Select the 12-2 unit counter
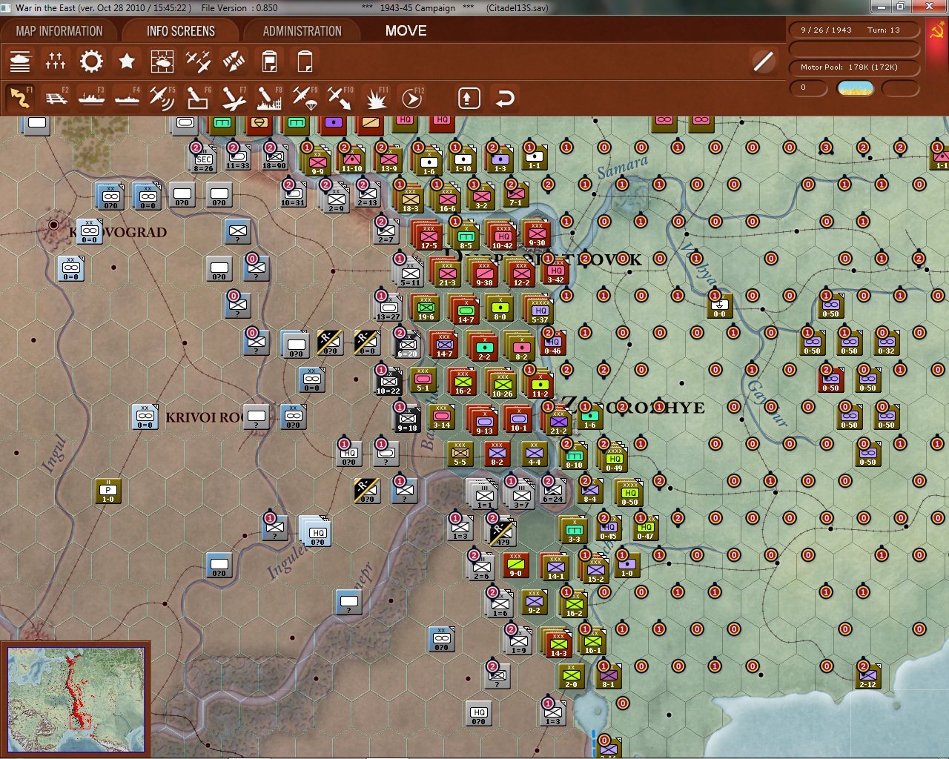Screen dimensions: 949x759 [521, 273]
